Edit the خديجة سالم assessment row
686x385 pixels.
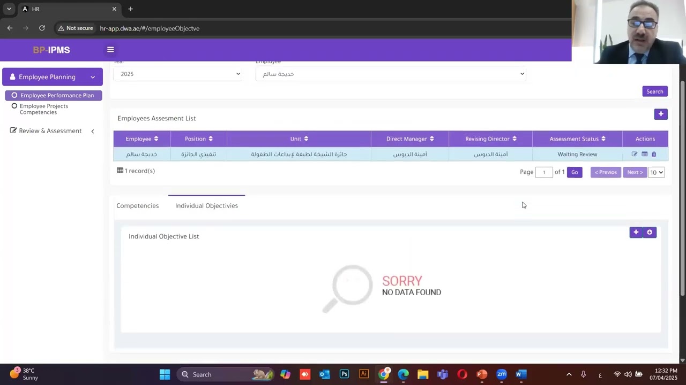click(x=635, y=154)
